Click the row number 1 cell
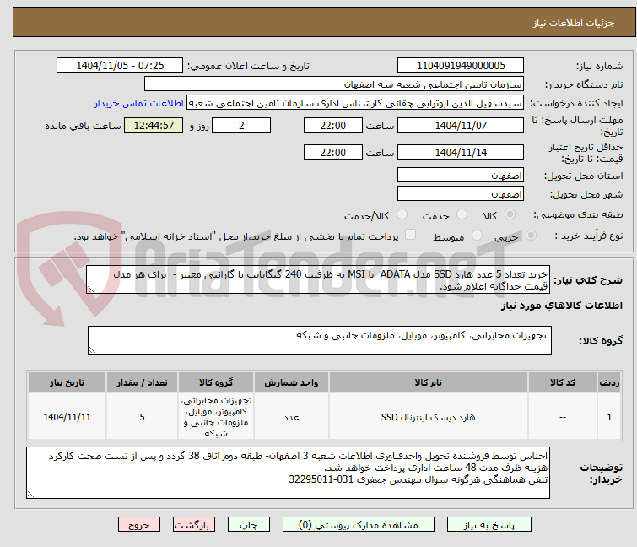This screenshot has width=637, height=547. click(609, 417)
